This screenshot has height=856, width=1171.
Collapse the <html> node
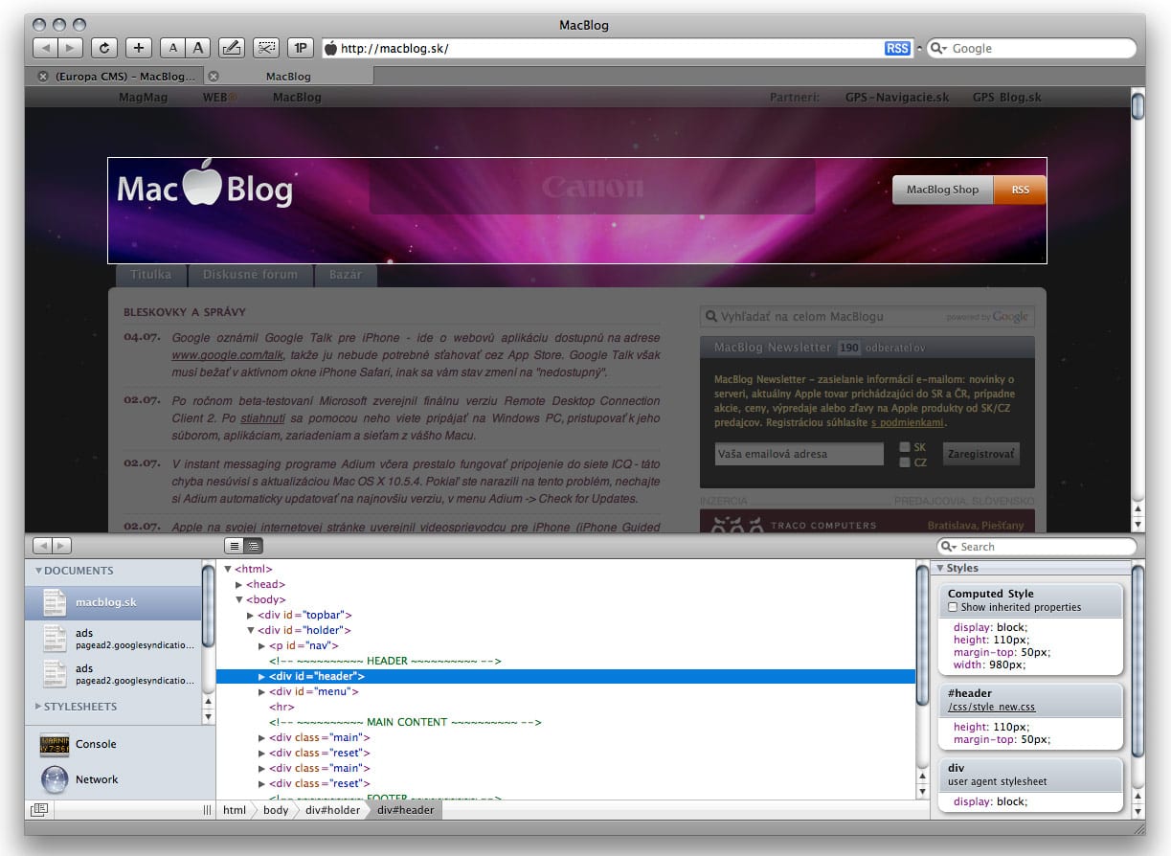(228, 569)
